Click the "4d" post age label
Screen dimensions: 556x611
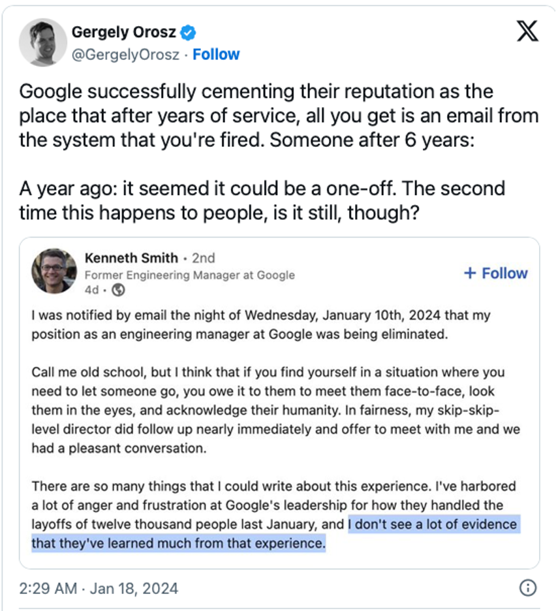click(92, 290)
